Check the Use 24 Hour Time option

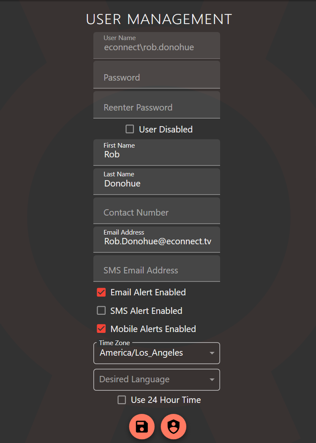click(122, 400)
